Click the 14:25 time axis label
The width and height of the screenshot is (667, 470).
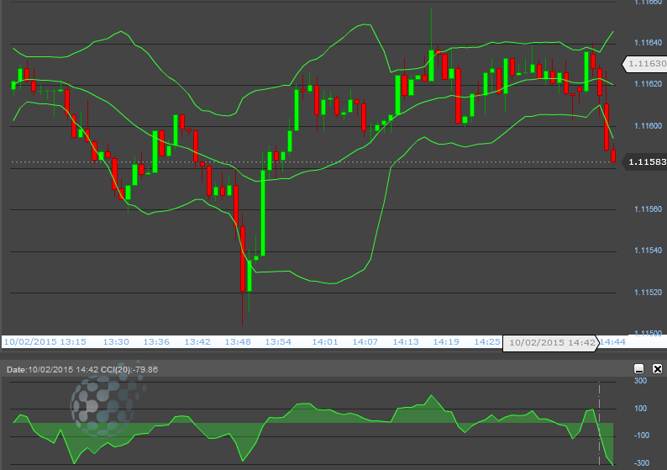[x=487, y=342]
